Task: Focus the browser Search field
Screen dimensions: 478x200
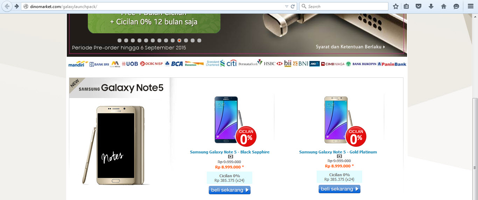Action: [x=344, y=6]
